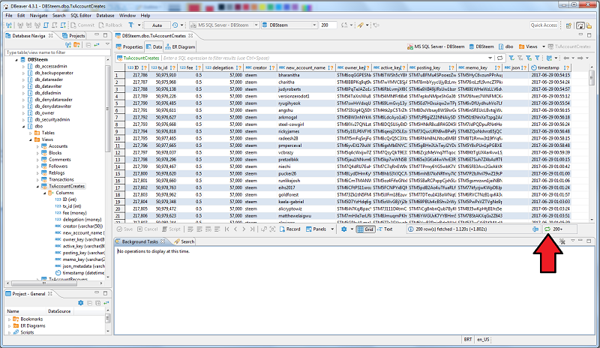Select the Followers view in navigator tree

[58, 166]
